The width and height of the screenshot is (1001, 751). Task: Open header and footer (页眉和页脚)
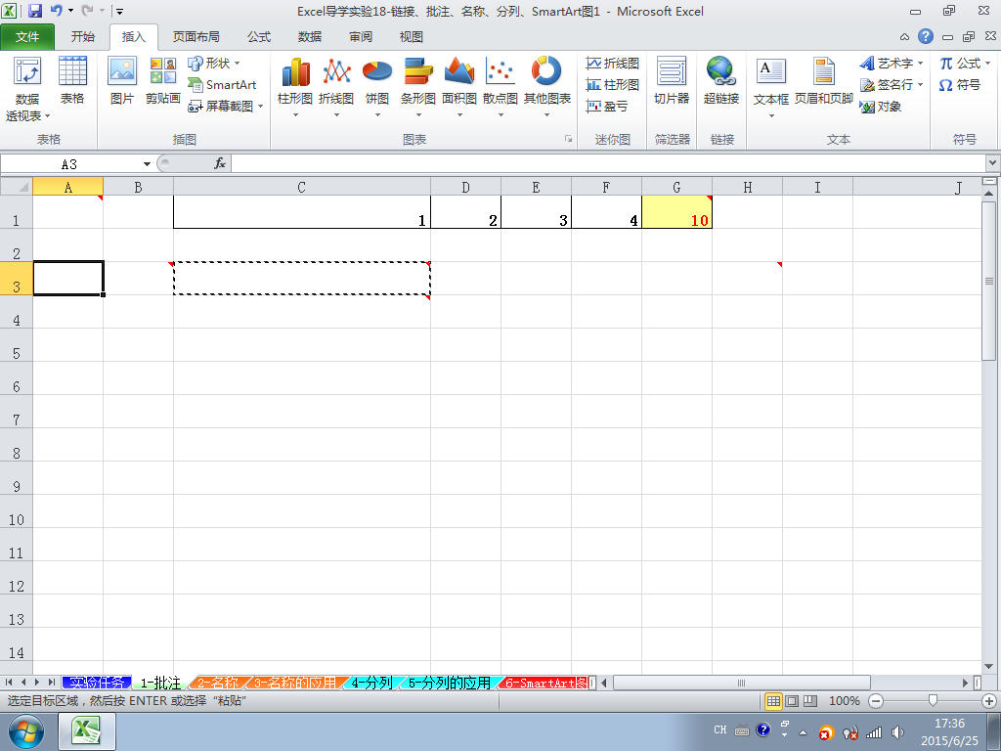(823, 81)
